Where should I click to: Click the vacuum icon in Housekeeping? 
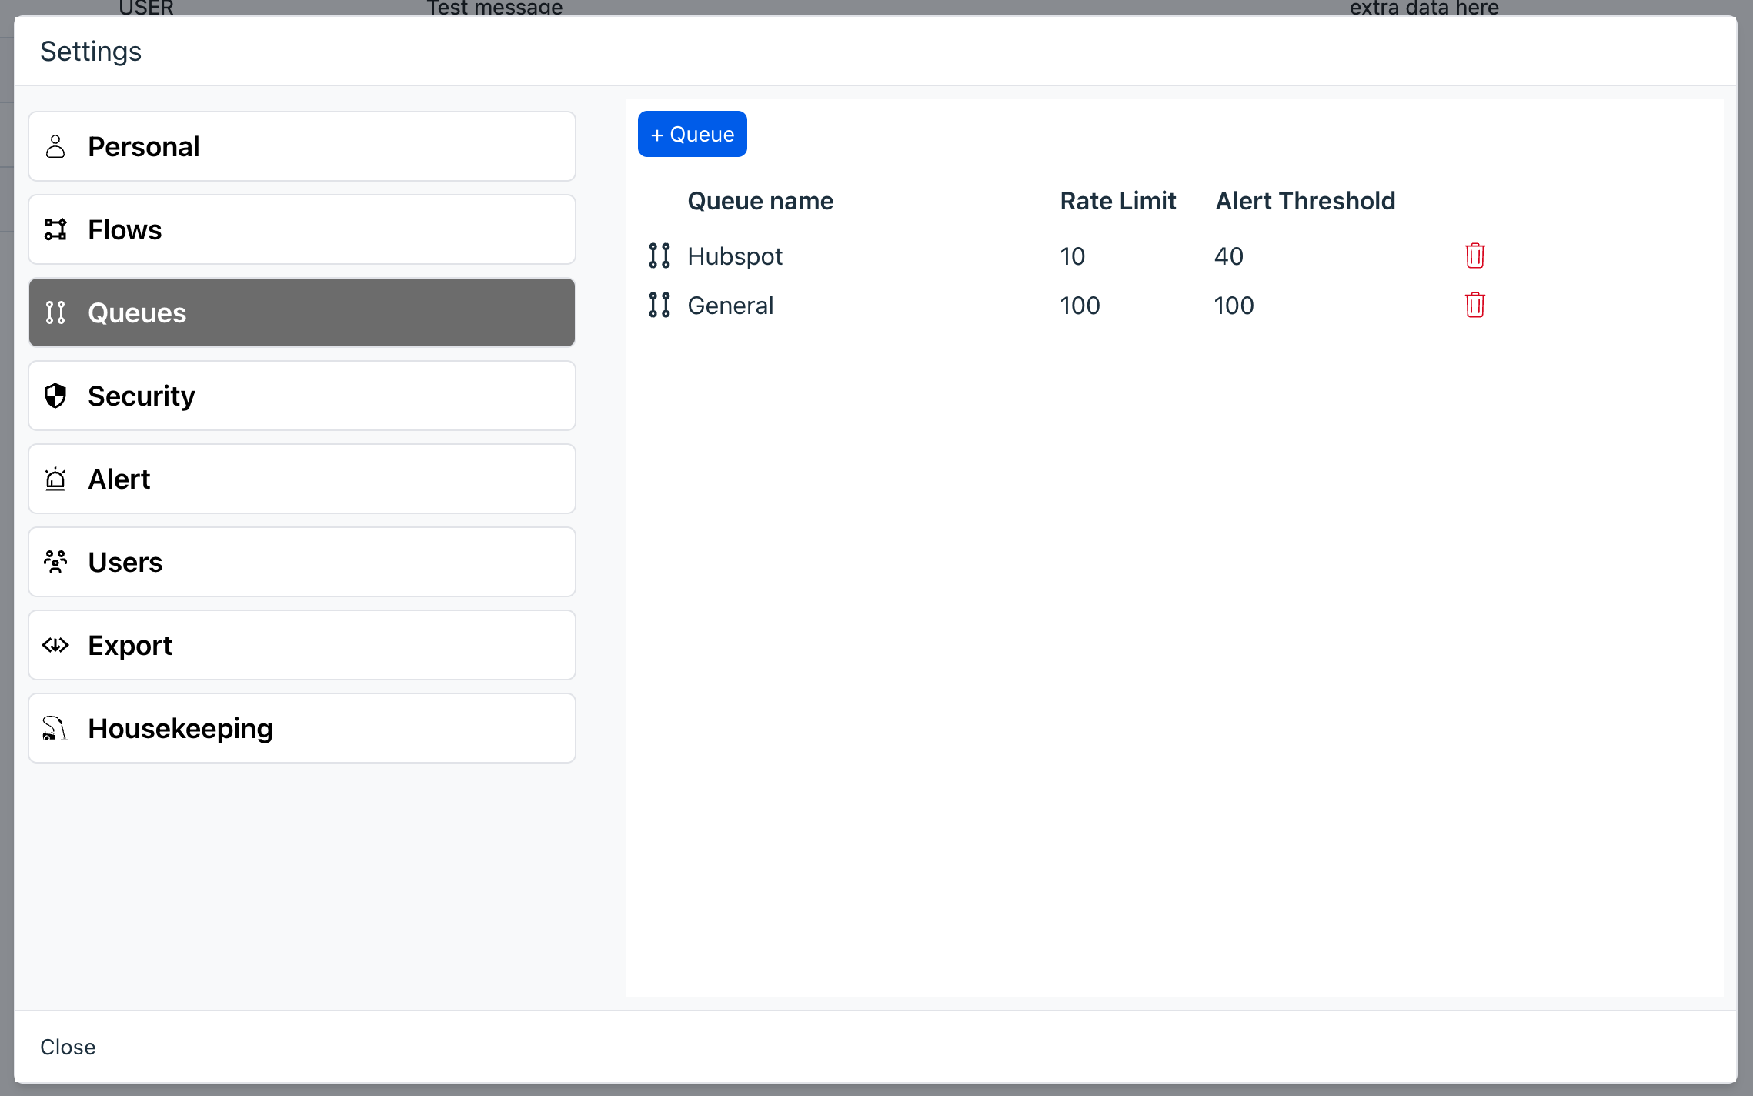tap(55, 728)
